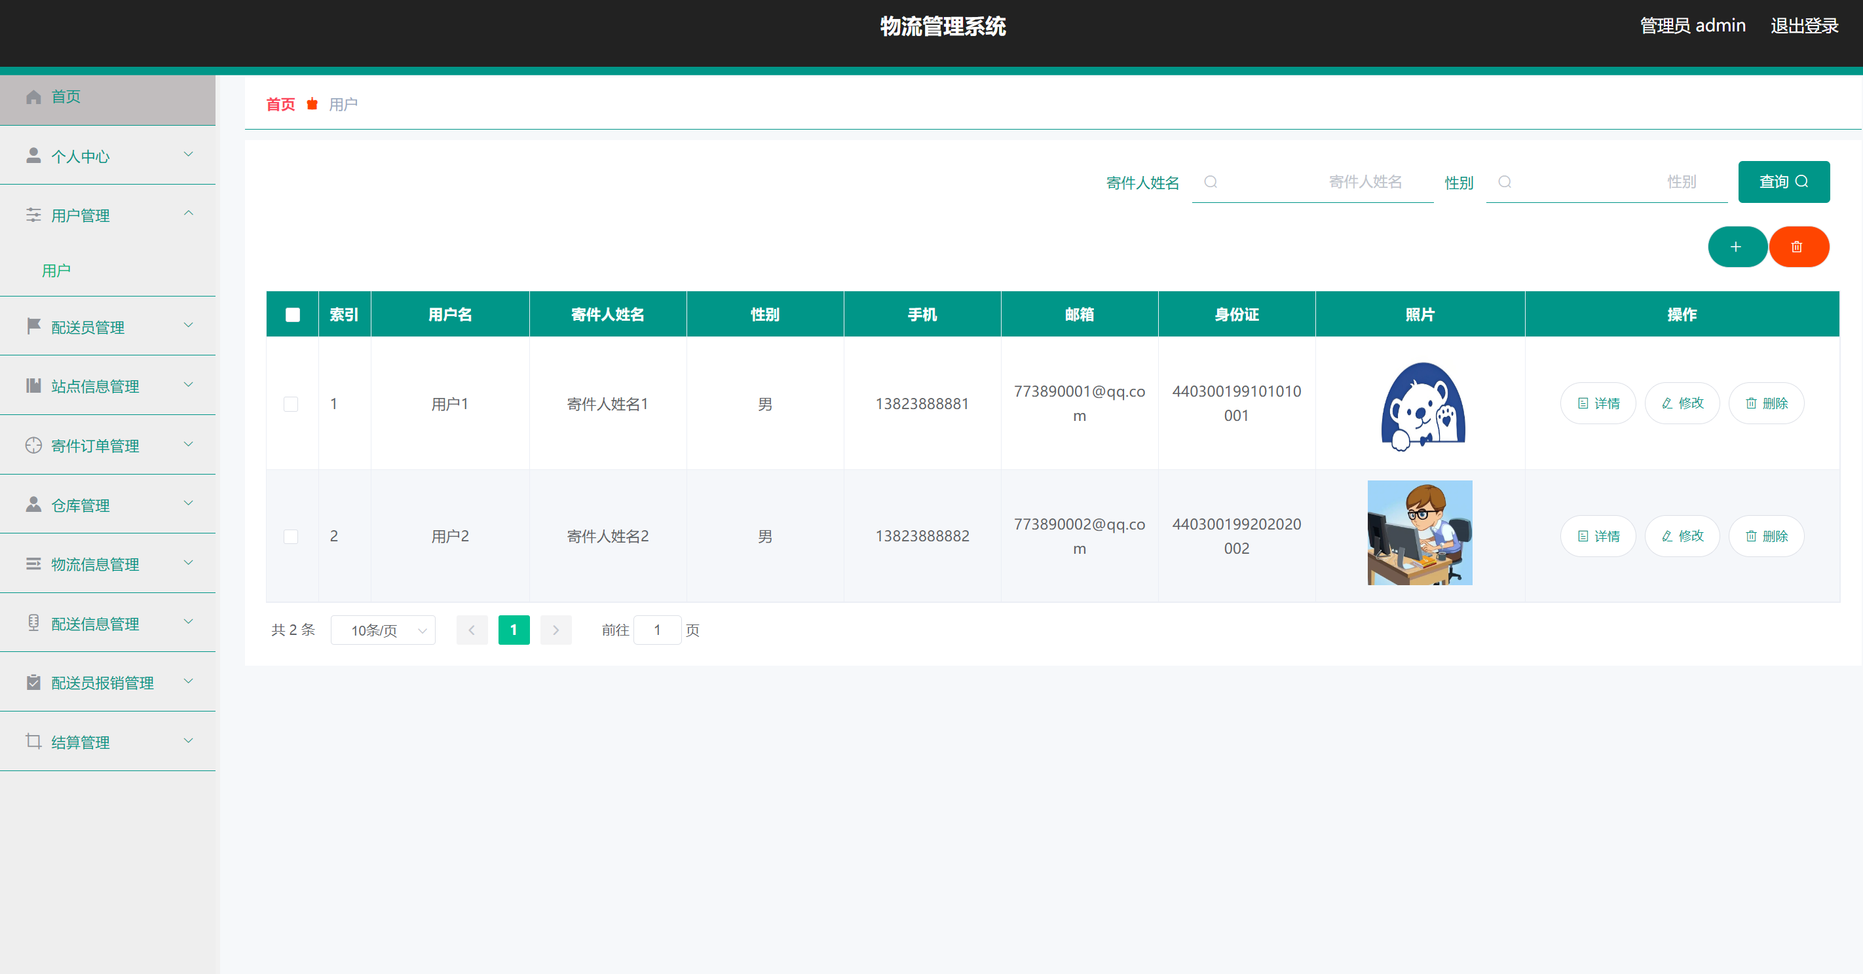Image resolution: width=1863 pixels, height=974 pixels.
Task: Focus the 前往 page number input
Action: point(658,630)
